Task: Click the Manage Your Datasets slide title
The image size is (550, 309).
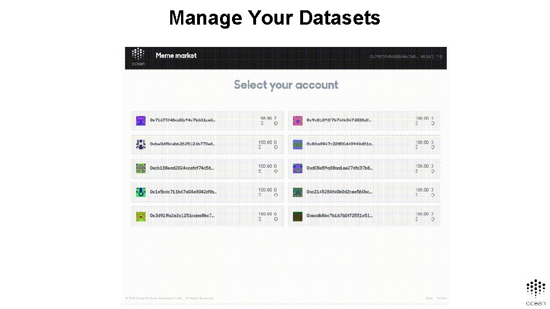Action: point(274,18)
